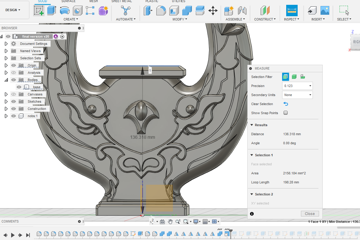Expand the Sketches folder in browser
This screenshot has height=240, width=360.
click(x=6, y=101)
